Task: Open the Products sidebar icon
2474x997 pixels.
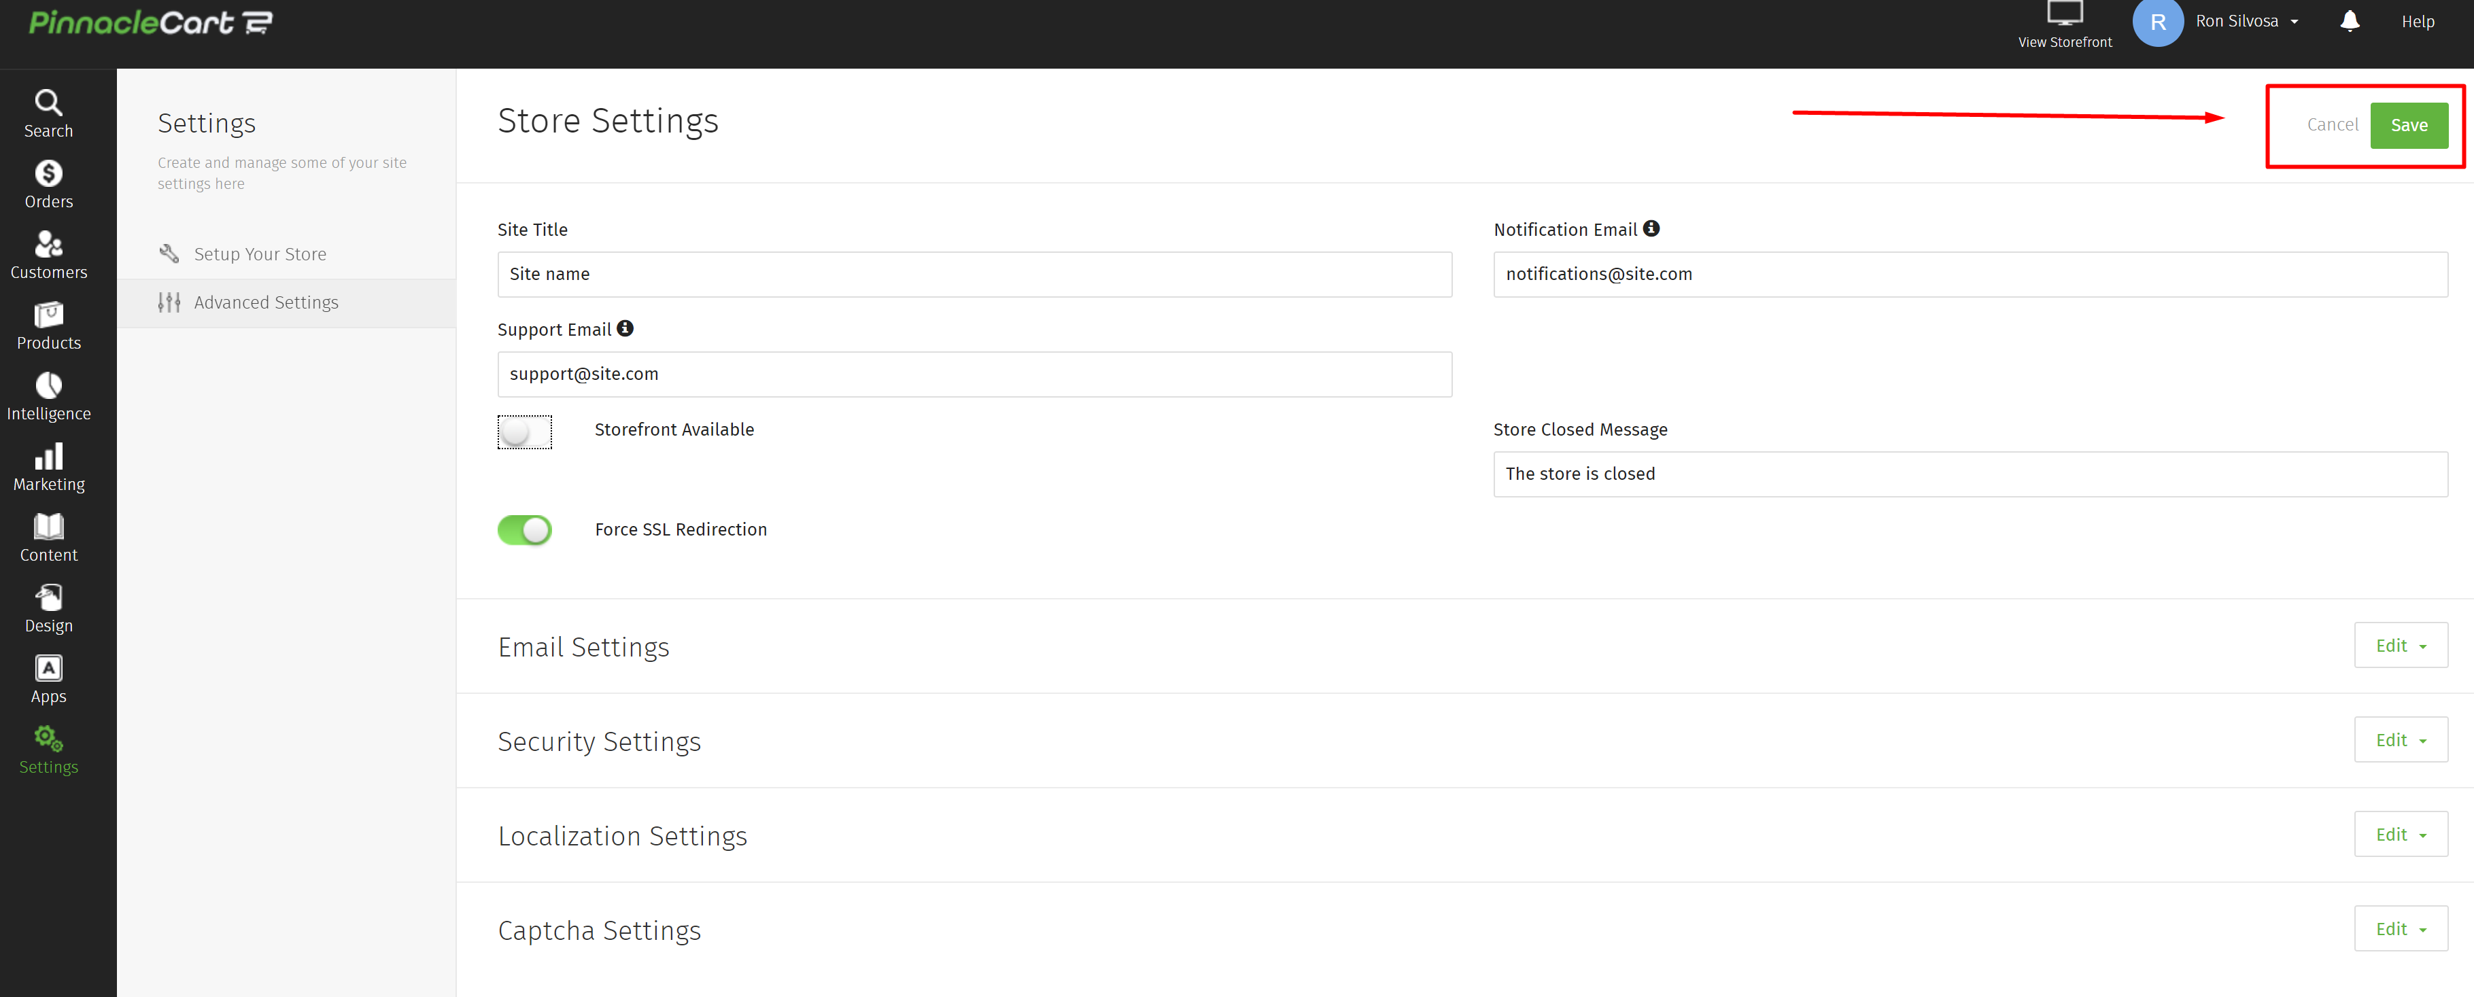Action: pos(48,315)
